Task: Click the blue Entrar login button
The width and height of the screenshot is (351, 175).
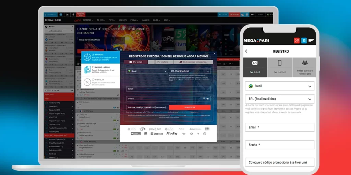Action: tap(223, 14)
